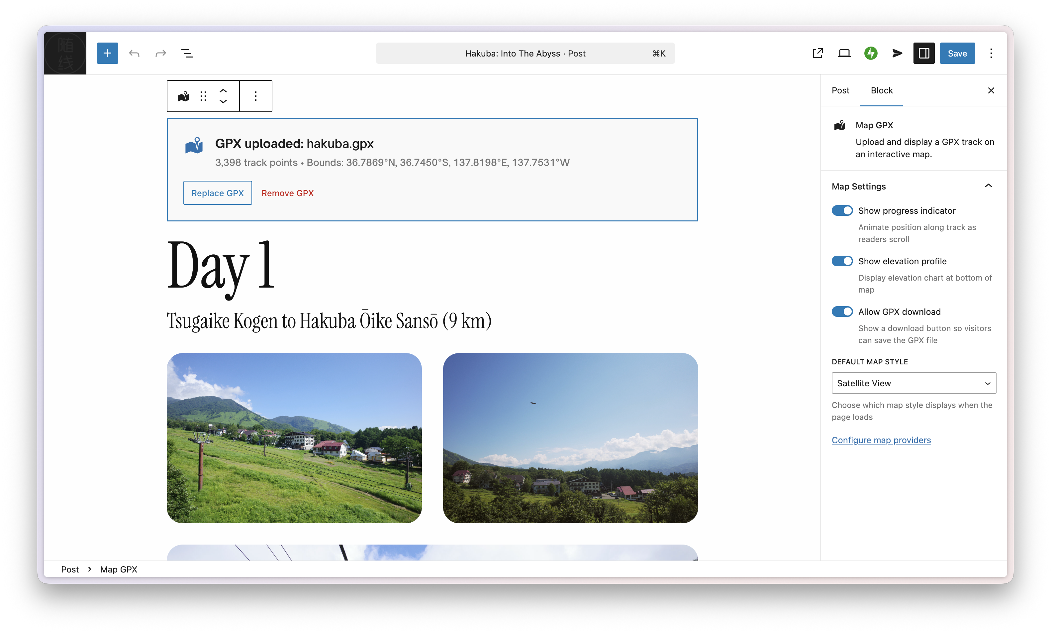Turn off Show elevation profile
This screenshot has height=633, width=1051.
tap(842, 261)
